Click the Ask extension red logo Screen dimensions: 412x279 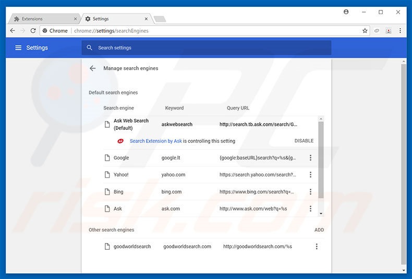pyautogui.click(x=120, y=141)
